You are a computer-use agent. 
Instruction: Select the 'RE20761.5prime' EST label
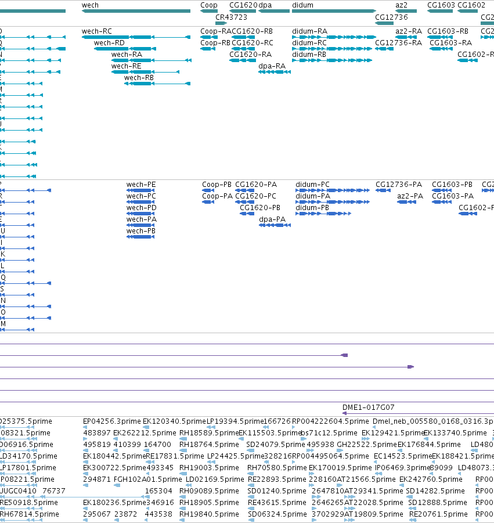[x=438, y=514]
